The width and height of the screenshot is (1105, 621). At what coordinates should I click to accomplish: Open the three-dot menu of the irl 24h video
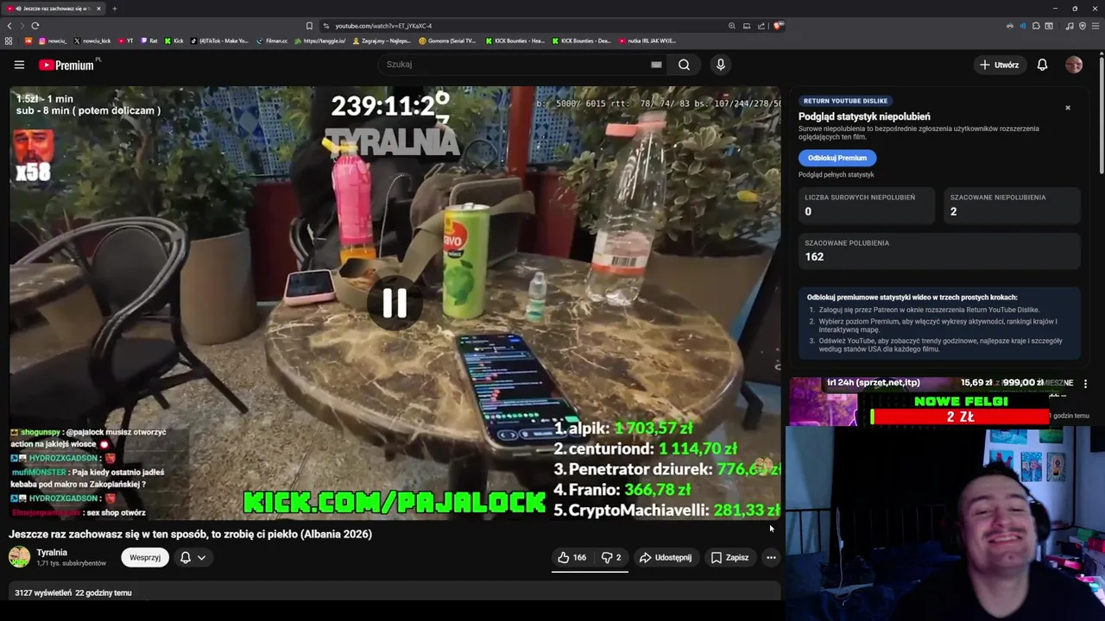(1086, 384)
